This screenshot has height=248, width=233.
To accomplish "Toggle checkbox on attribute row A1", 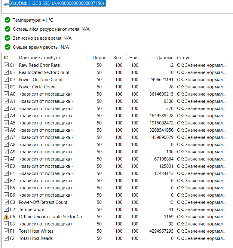I will tap(6, 101).
